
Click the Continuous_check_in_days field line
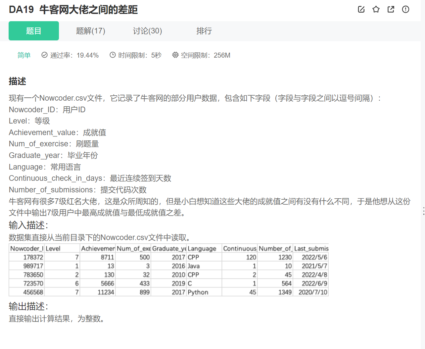click(90, 178)
